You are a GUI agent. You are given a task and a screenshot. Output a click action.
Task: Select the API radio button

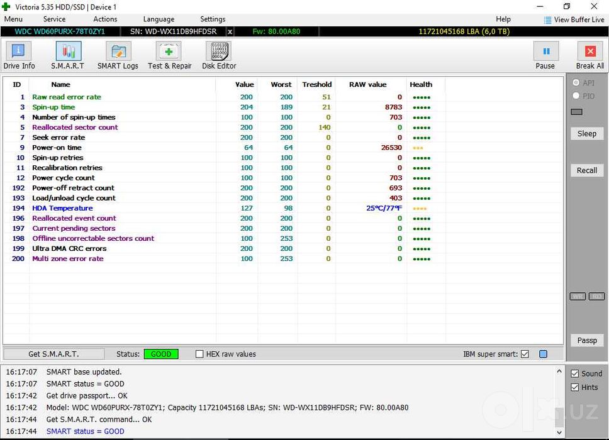tap(576, 82)
